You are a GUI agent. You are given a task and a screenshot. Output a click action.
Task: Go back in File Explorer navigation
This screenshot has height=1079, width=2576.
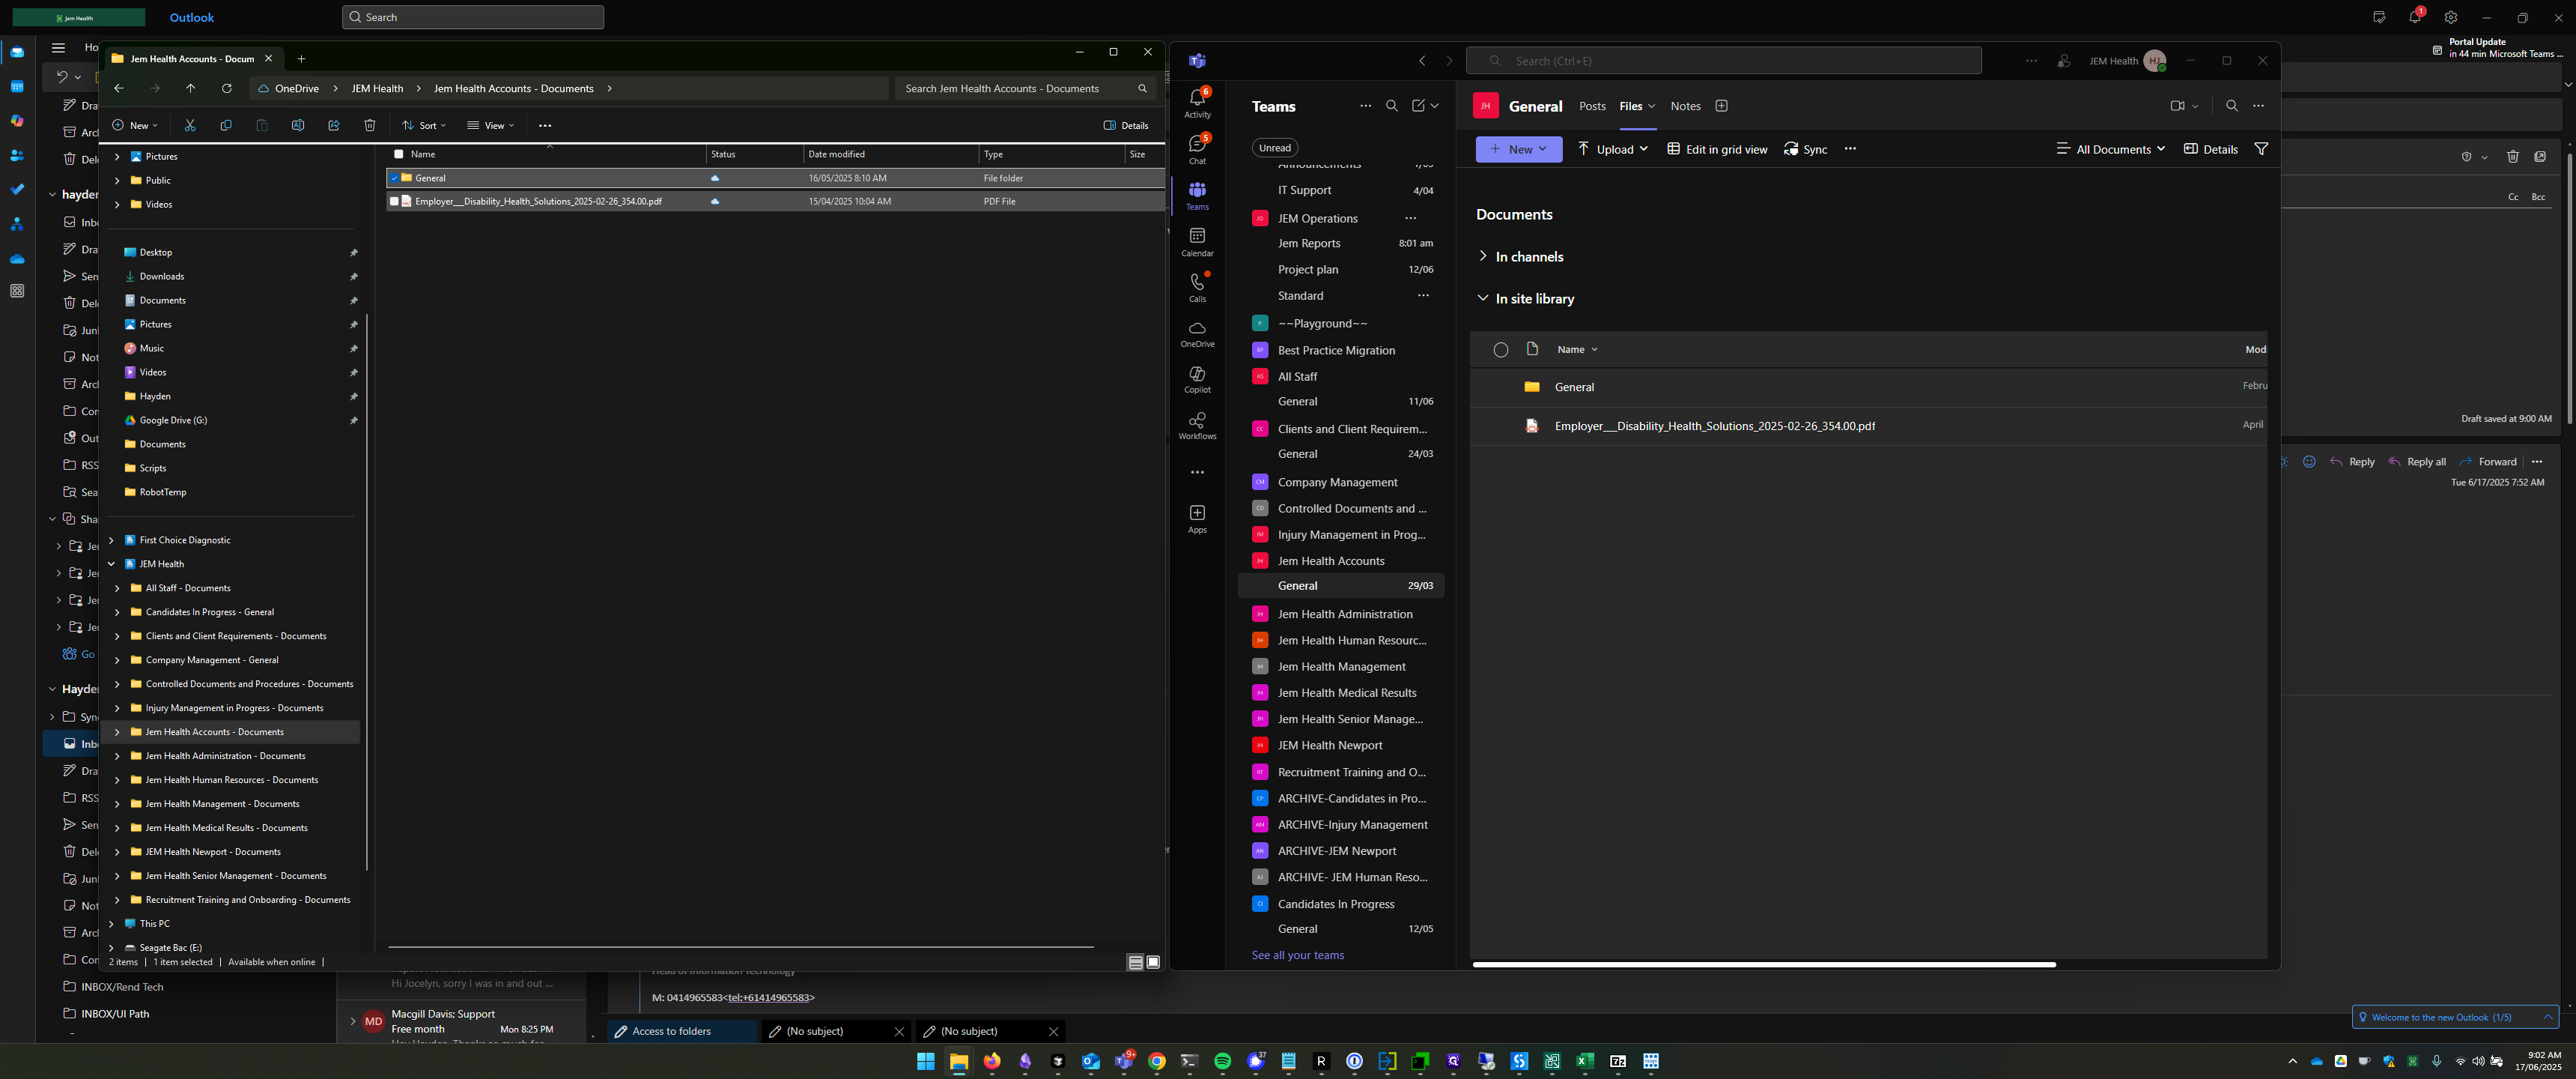click(x=119, y=88)
